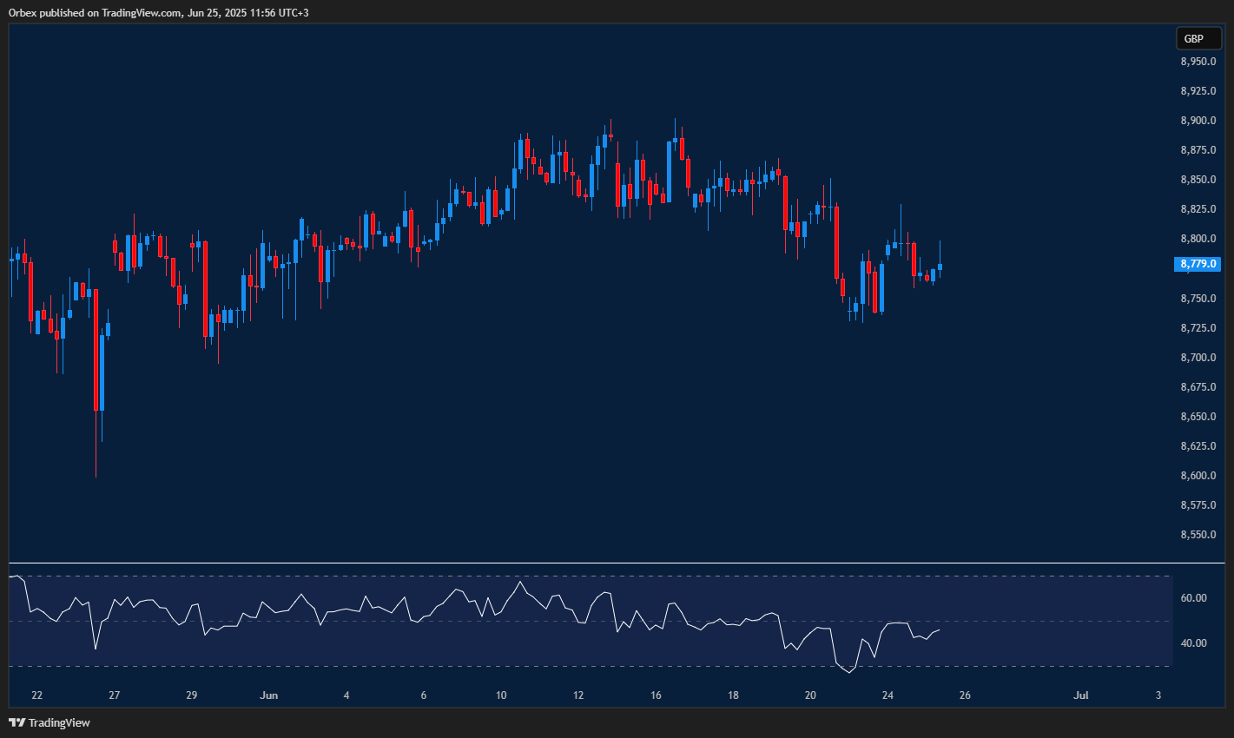Select the date label 22 on axis

click(x=37, y=695)
